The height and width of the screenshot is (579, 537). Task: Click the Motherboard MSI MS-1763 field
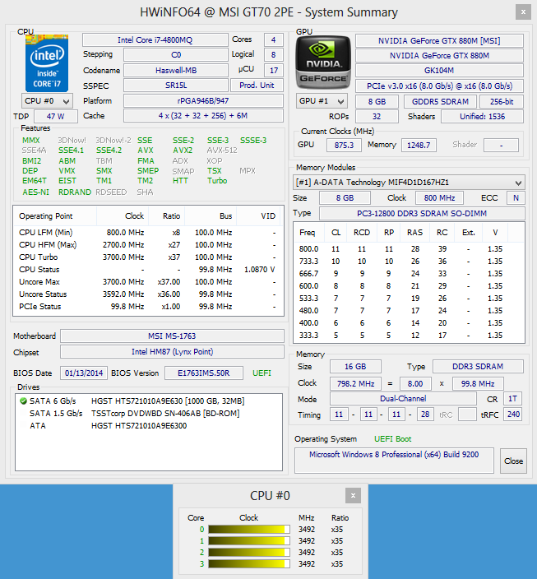pyautogui.click(x=172, y=336)
